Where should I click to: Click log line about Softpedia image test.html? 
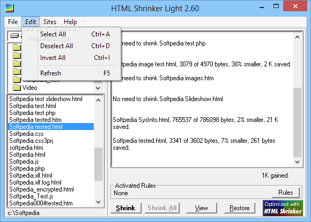click(206, 64)
